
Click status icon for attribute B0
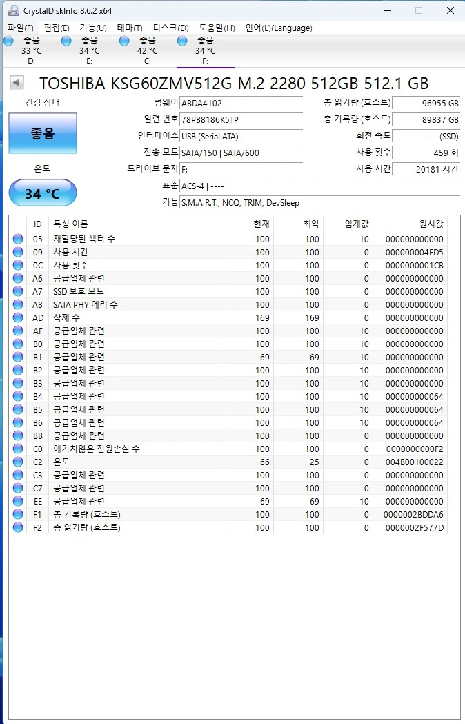[18, 344]
